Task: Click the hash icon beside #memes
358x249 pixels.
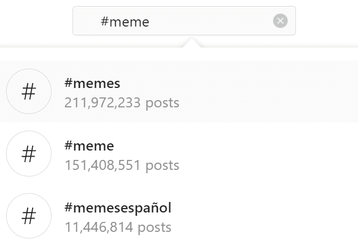Action: coord(28,91)
